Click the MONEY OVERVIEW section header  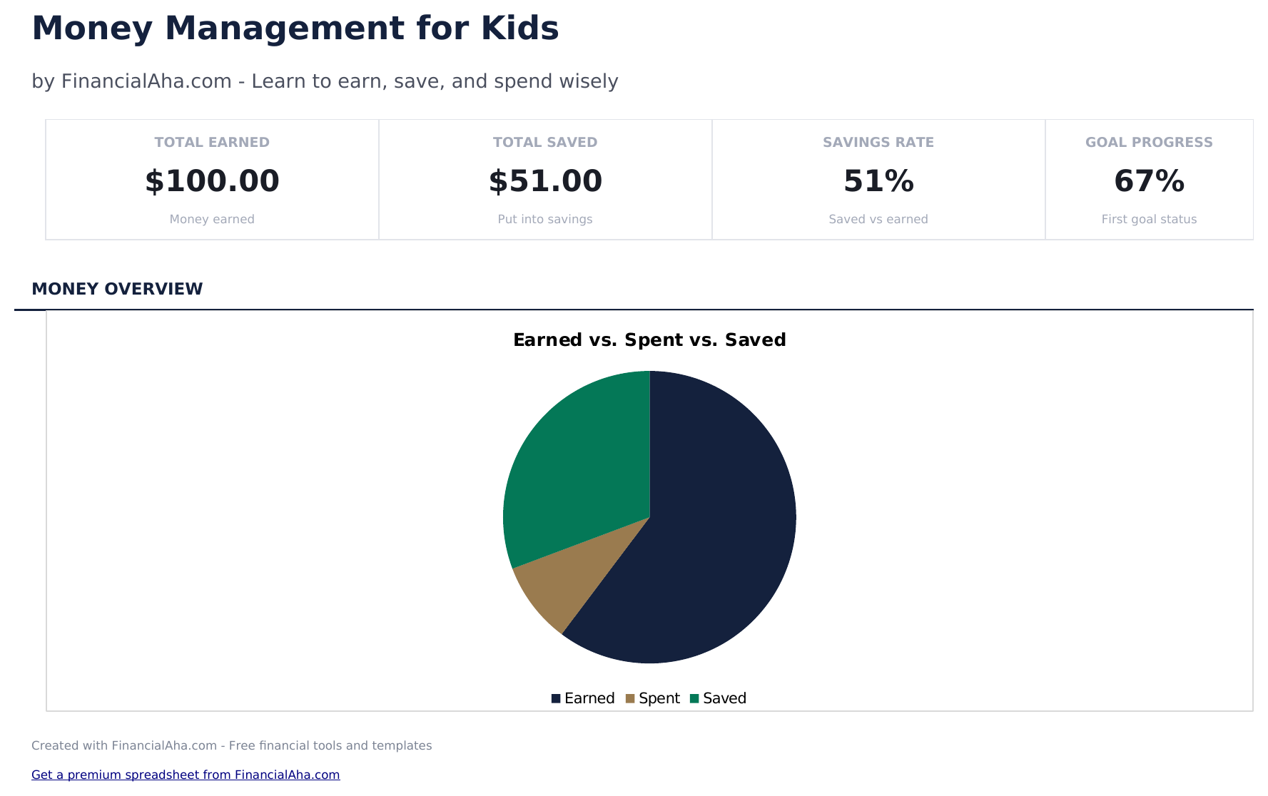click(117, 289)
